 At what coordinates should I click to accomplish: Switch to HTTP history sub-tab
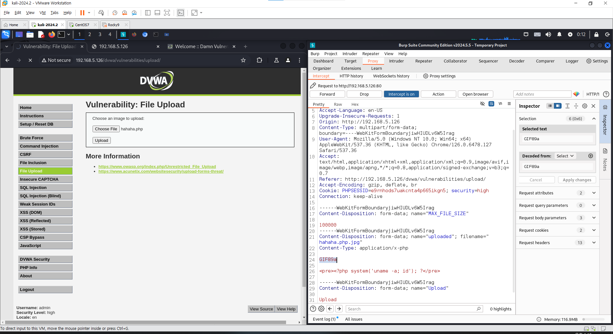[351, 76]
